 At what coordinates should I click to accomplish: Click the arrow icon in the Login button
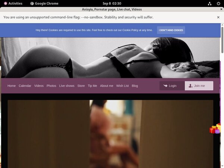(x=165, y=86)
